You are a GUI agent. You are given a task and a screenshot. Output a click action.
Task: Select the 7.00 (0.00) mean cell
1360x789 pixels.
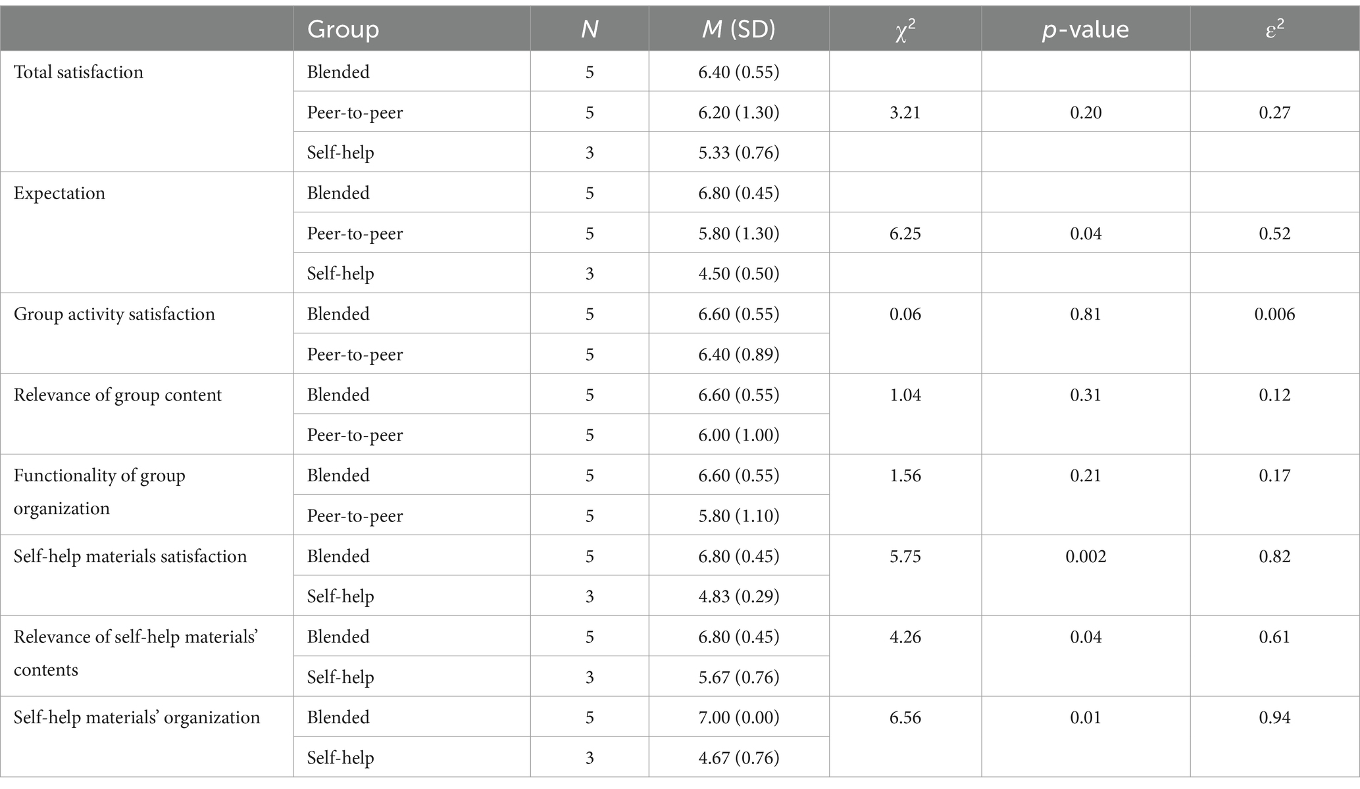[739, 717]
